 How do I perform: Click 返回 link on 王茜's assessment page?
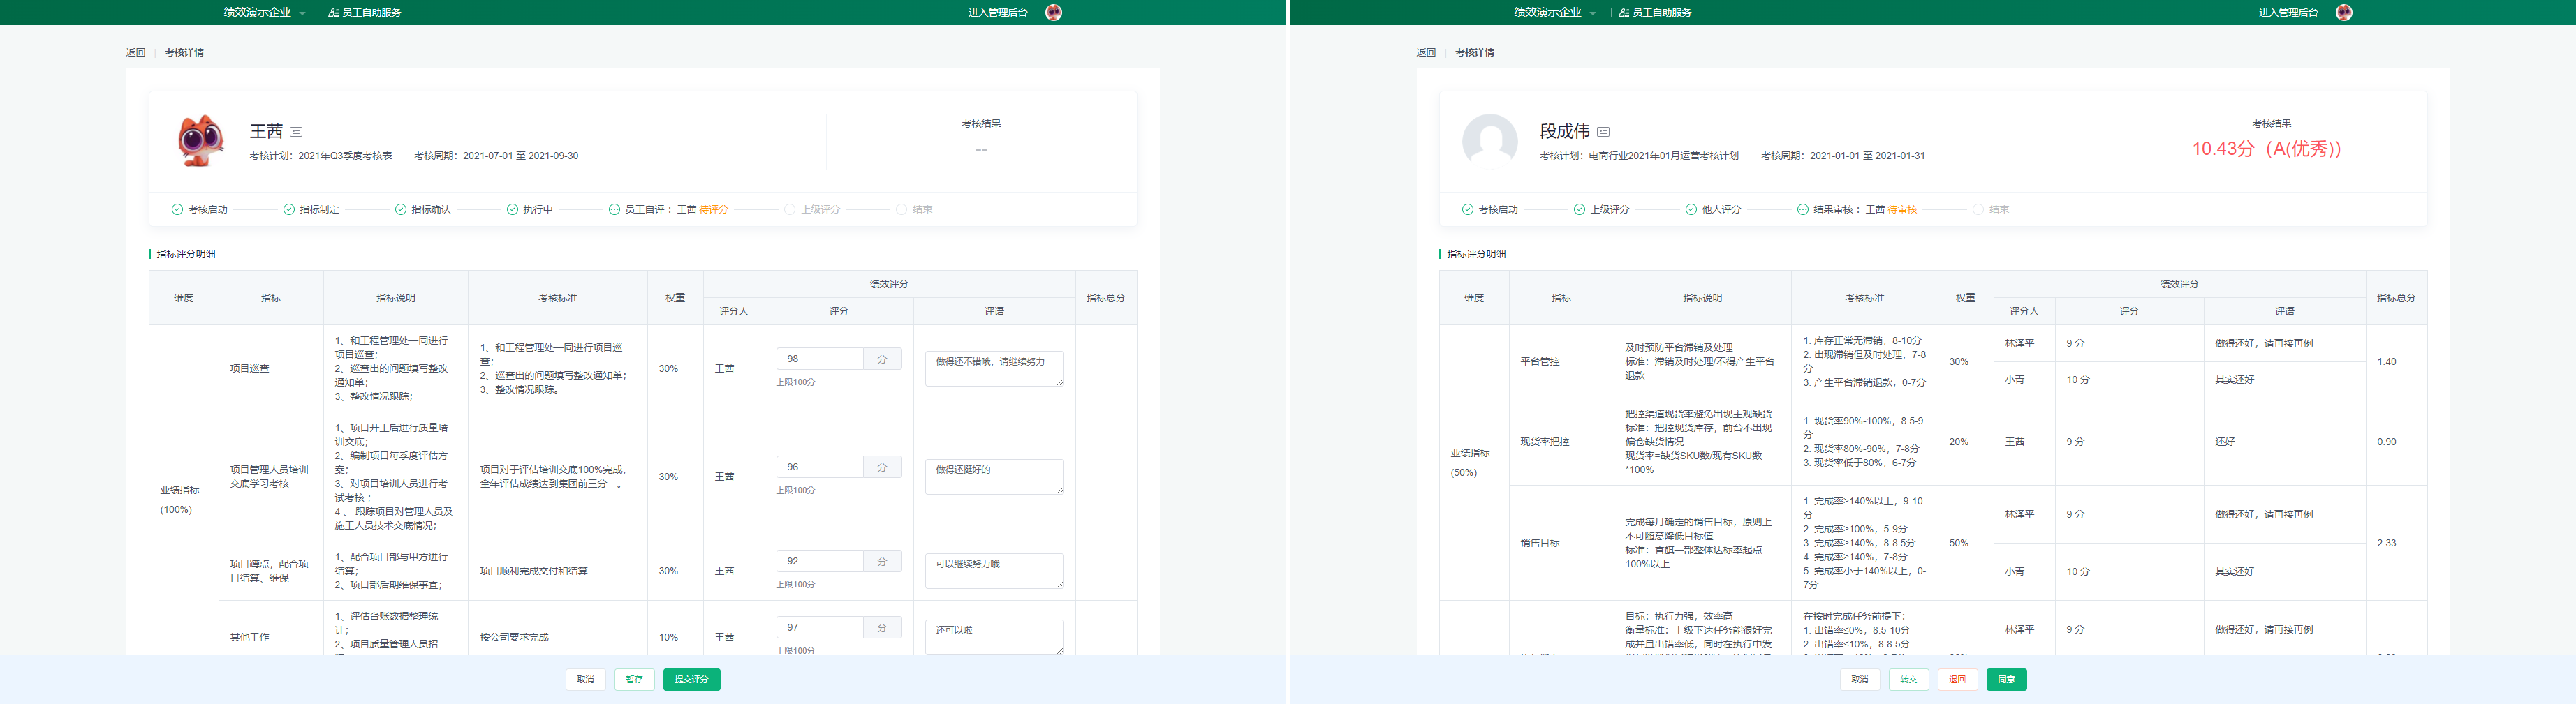coord(135,53)
